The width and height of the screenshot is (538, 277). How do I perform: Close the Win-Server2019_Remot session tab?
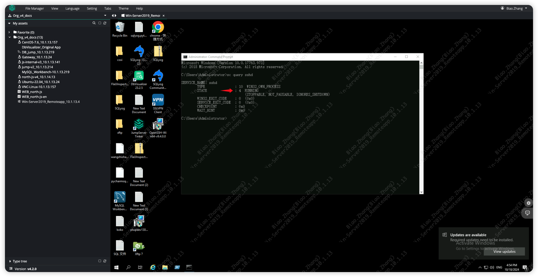point(164,16)
